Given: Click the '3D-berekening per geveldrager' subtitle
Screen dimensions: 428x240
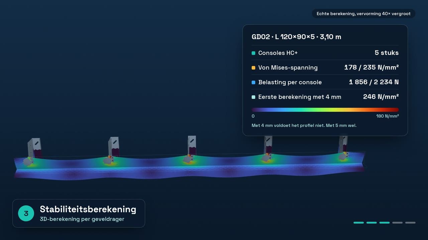Looking at the screenshot, I should tap(82, 219).
